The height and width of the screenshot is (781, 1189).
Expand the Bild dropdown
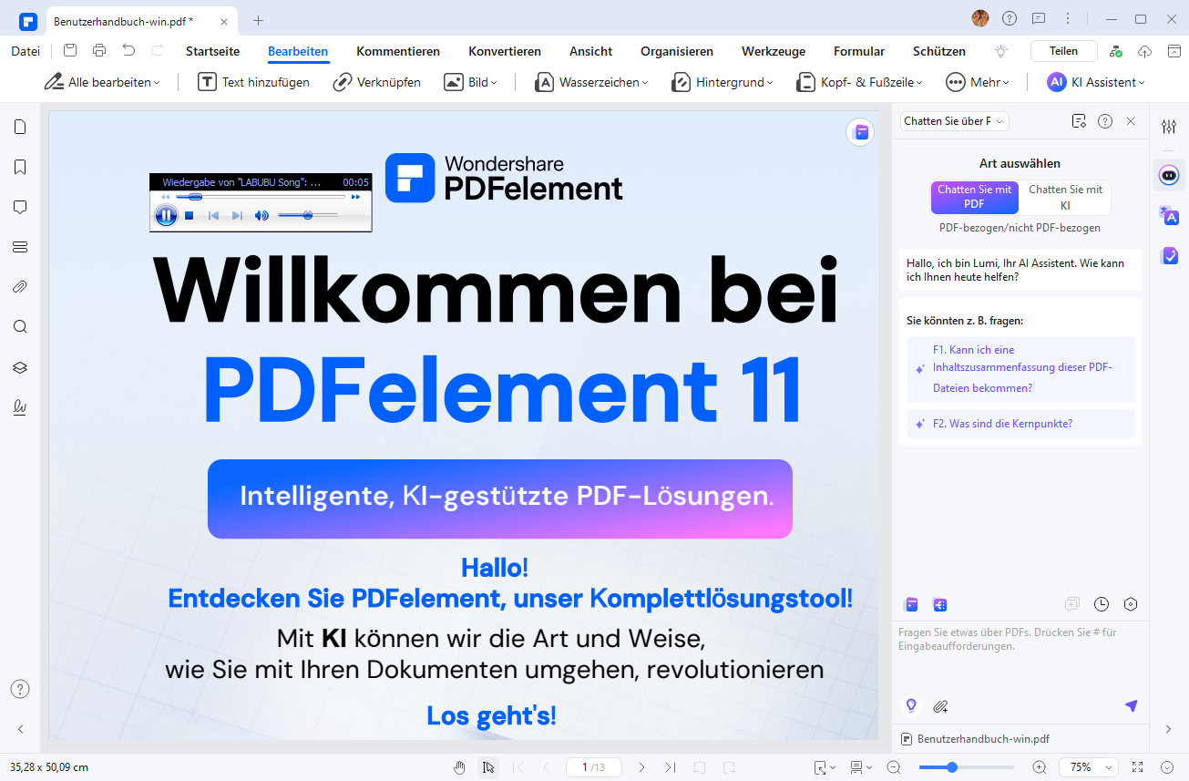point(470,82)
